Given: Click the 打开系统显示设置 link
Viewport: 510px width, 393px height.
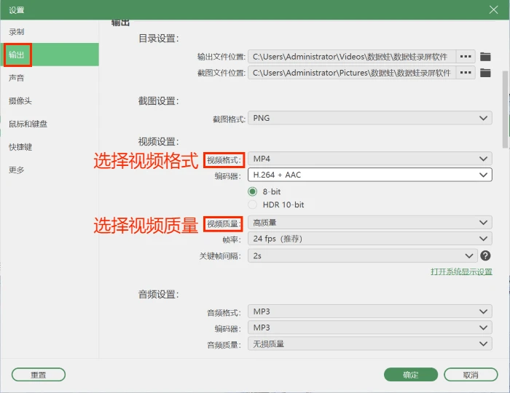Looking at the screenshot, I should [461, 271].
